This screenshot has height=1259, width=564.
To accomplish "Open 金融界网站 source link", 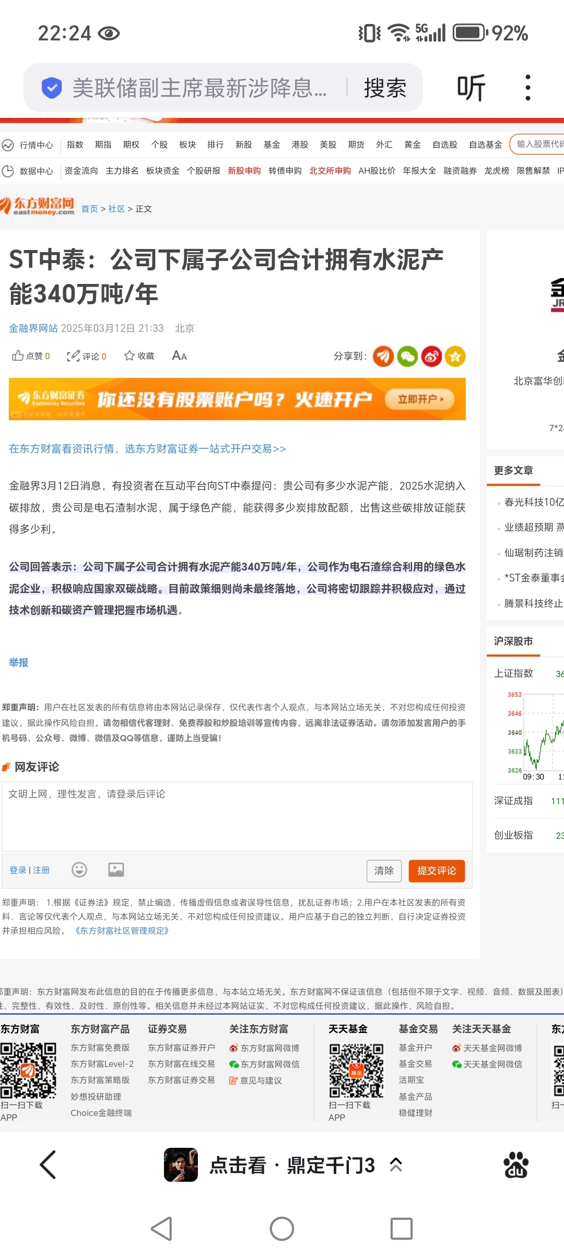I will click(x=33, y=328).
